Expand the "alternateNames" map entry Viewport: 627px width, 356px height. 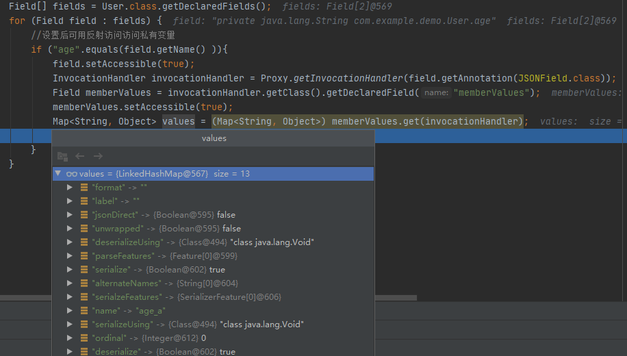pos(70,283)
